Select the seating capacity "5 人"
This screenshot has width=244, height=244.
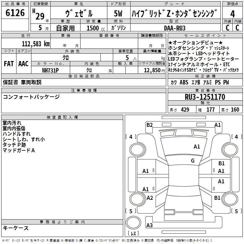pos(131,58)
